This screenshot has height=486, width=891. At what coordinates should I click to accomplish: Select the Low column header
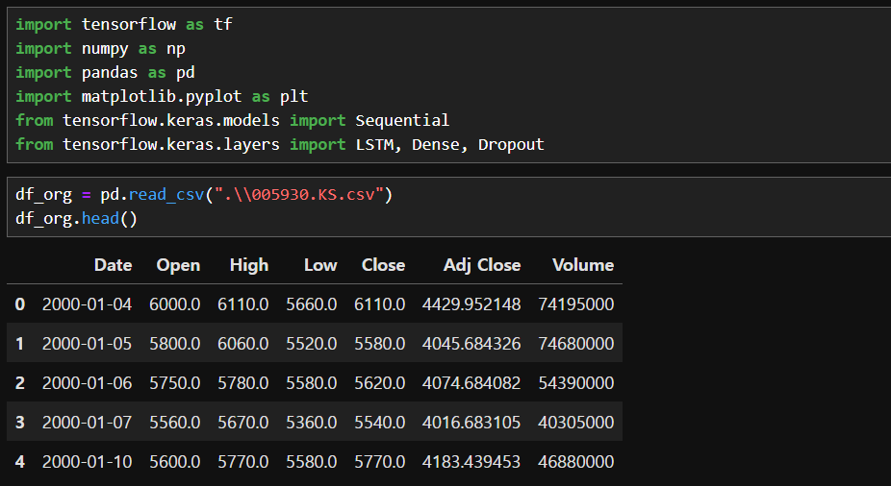point(320,265)
